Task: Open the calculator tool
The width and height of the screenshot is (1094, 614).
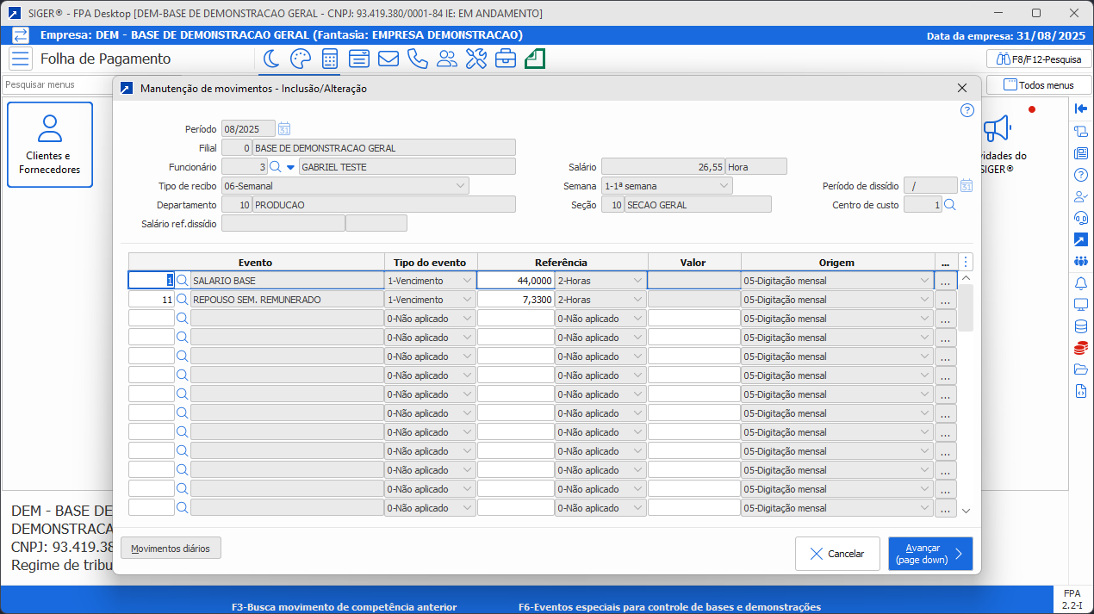Action: 329,59
